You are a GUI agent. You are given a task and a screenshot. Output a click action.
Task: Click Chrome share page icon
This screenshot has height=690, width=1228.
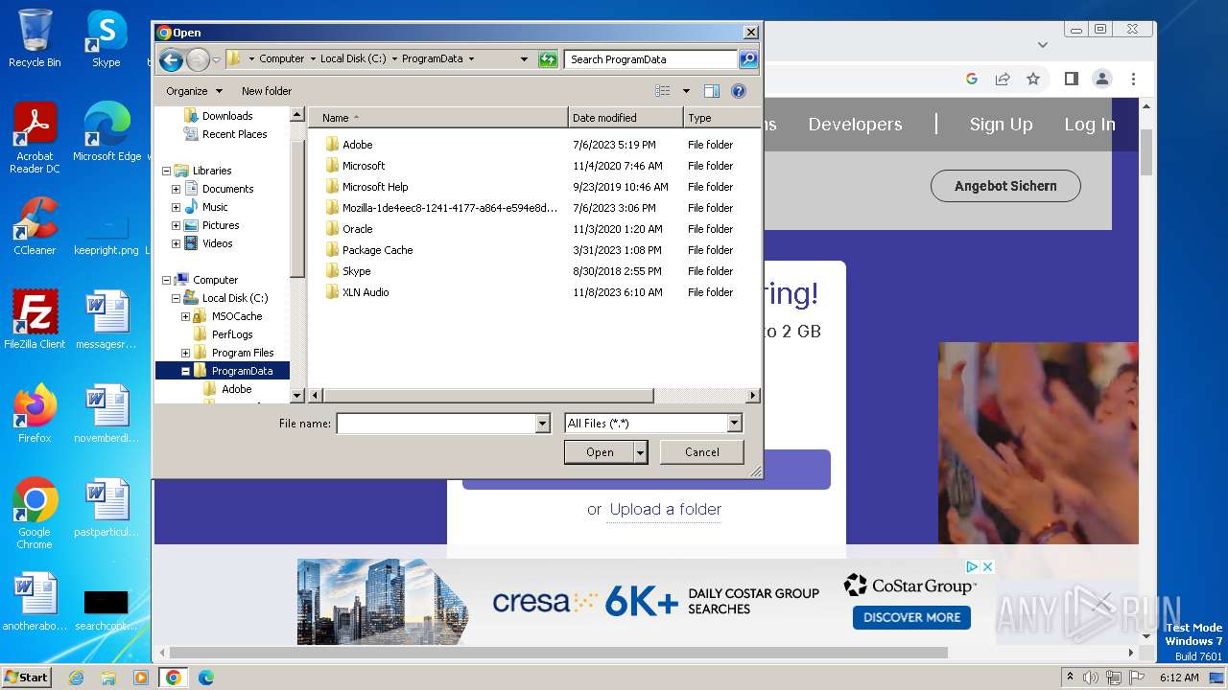pos(1003,79)
